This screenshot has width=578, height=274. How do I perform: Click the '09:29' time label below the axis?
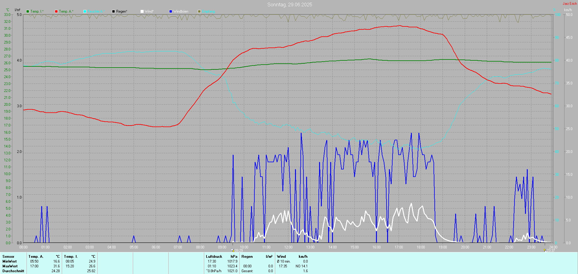(x=239, y=251)
